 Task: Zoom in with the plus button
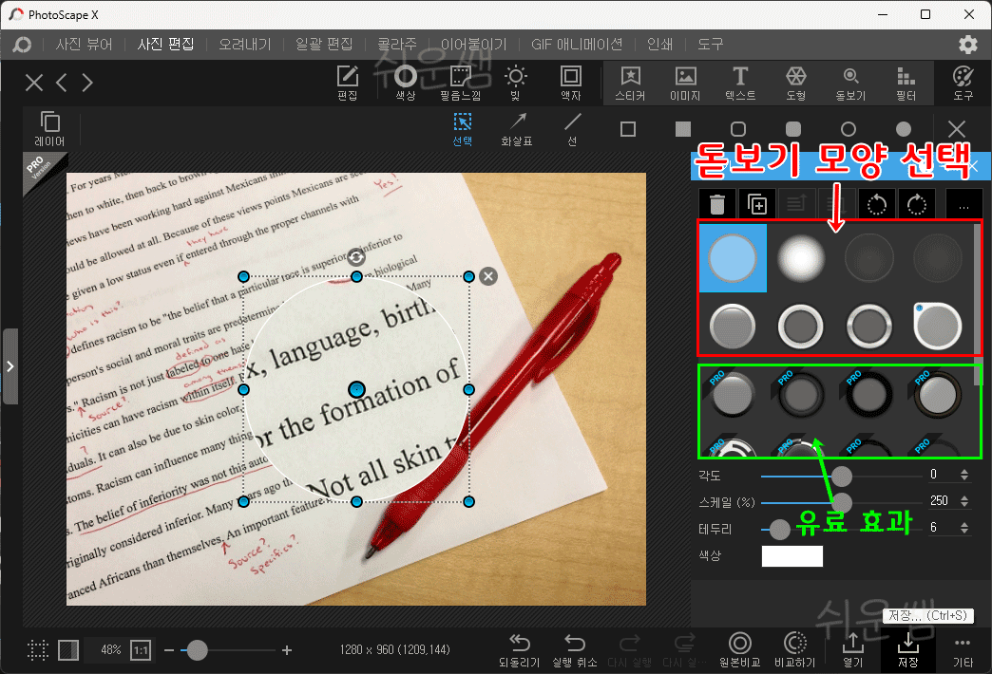coord(287,650)
